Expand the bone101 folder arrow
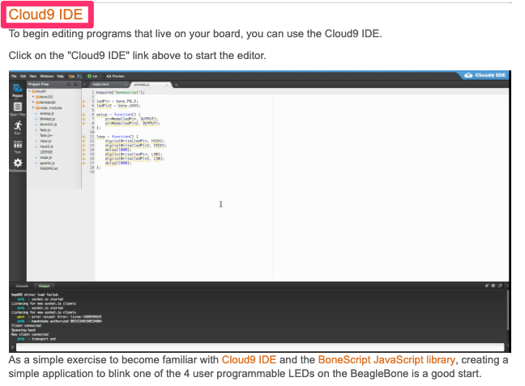 click(x=33, y=96)
